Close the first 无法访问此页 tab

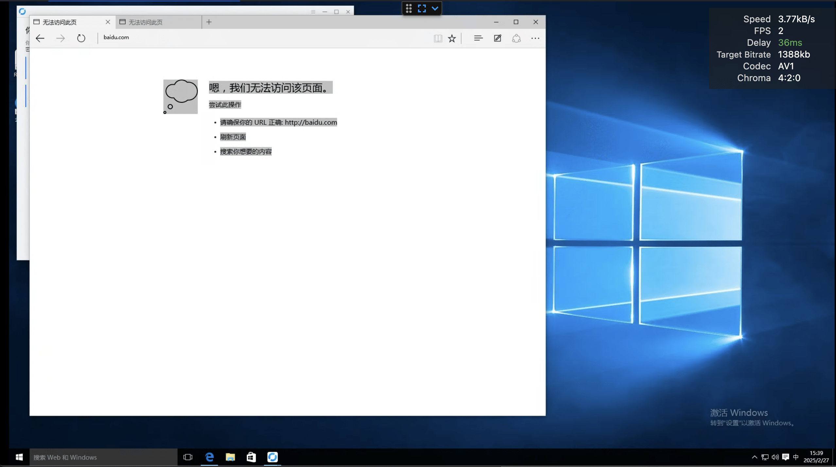pos(108,22)
